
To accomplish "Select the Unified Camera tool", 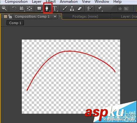I will pyautogui.click(x=22, y=9).
